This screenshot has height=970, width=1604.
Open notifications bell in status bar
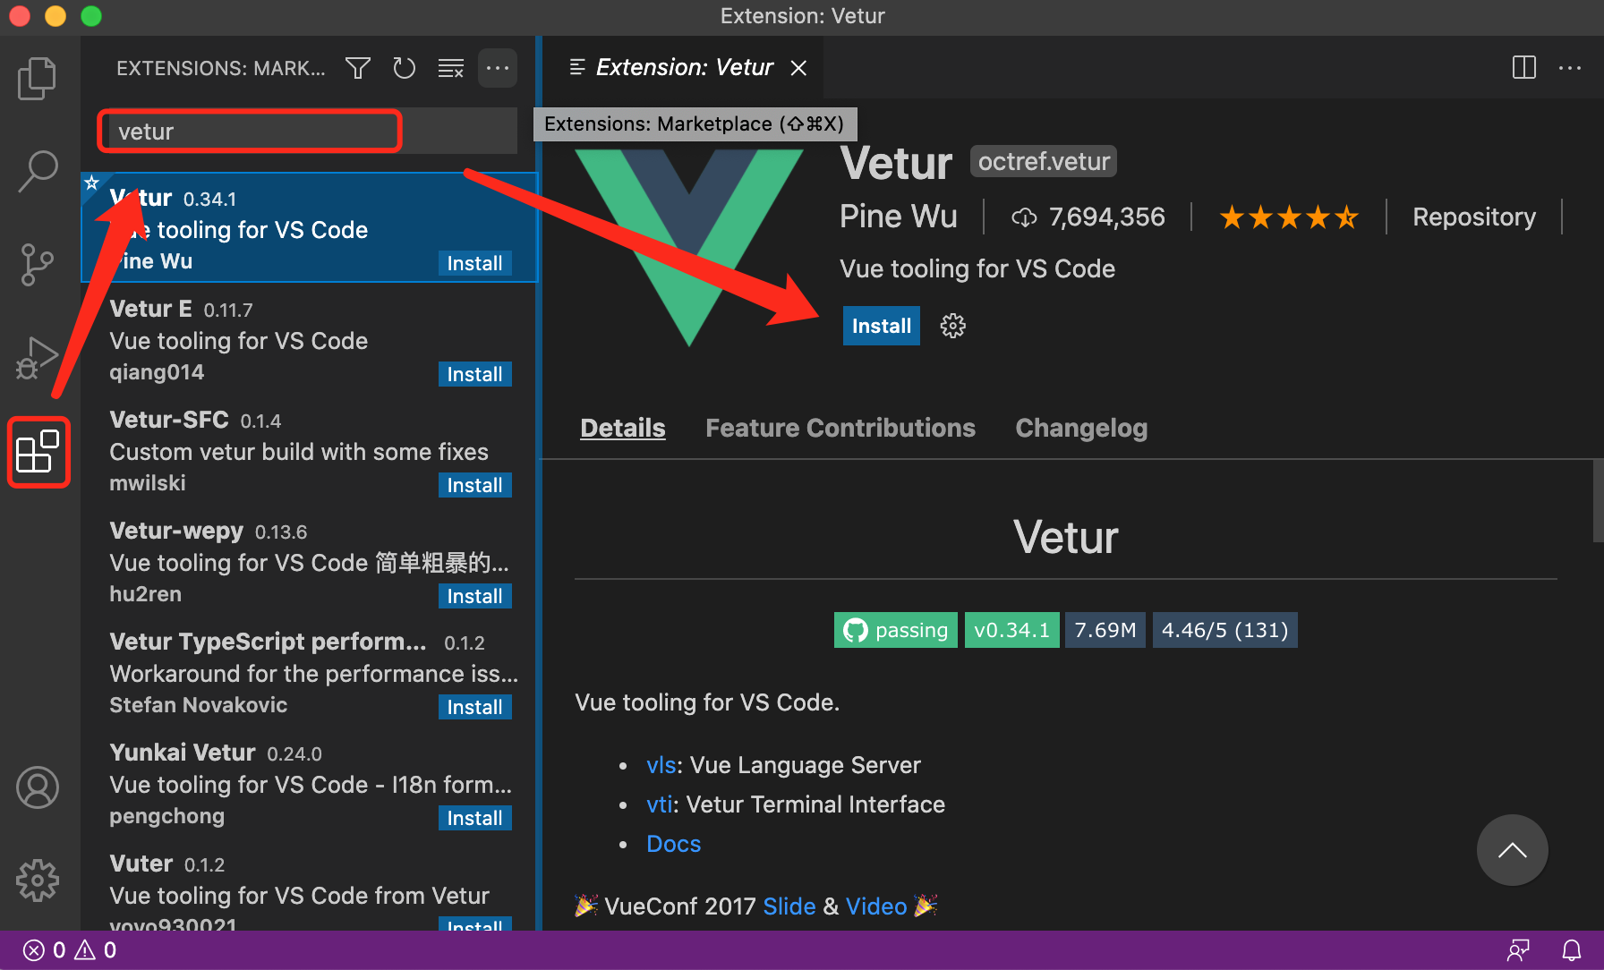tap(1571, 950)
